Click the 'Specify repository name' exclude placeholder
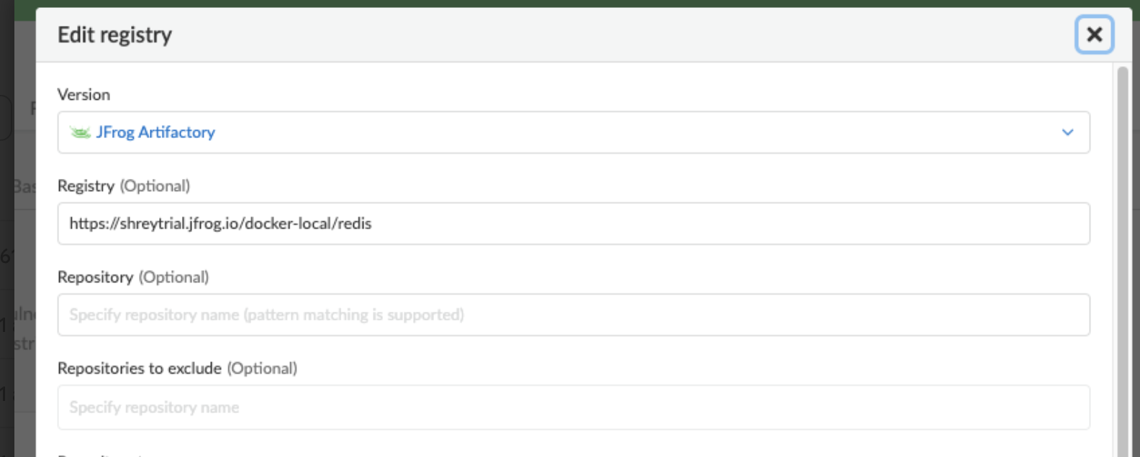The width and height of the screenshot is (1140, 457). 154,407
